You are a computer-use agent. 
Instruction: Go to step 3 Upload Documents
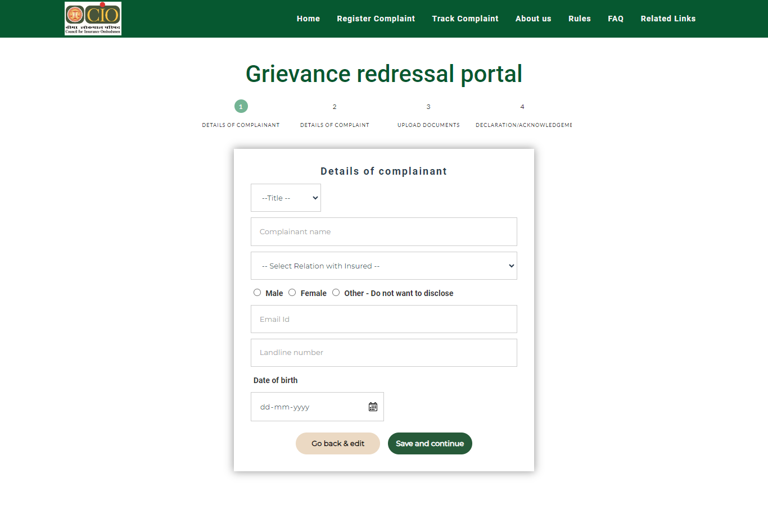pyautogui.click(x=428, y=107)
